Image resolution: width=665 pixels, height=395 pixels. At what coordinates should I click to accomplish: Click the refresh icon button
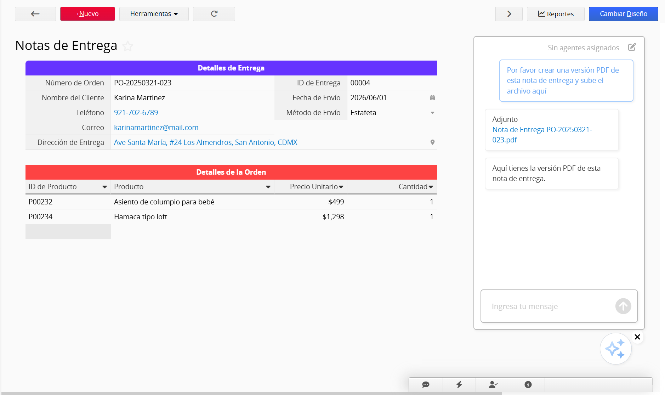pyautogui.click(x=214, y=14)
